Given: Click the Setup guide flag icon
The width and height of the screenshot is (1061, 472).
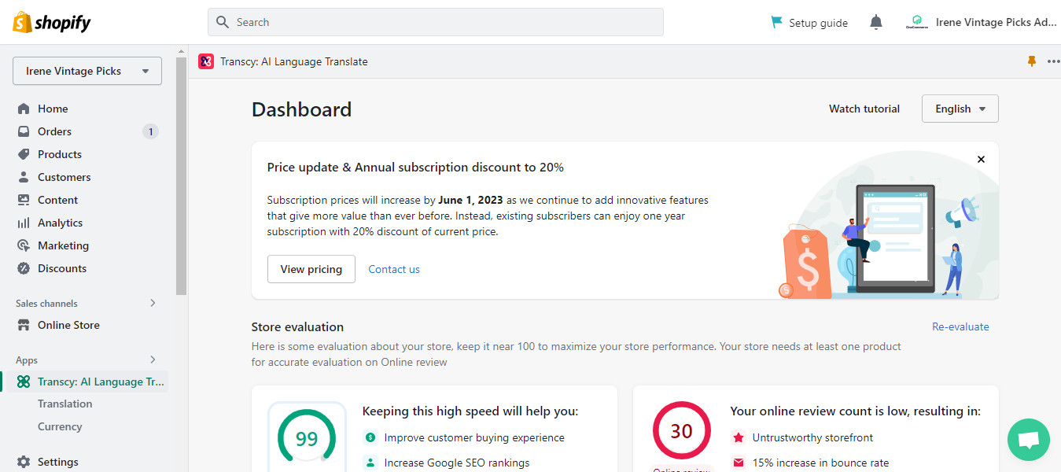Looking at the screenshot, I should [777, 22].
